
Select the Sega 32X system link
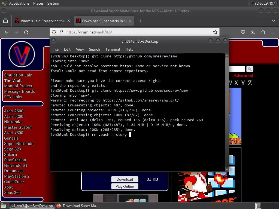click(x=13, y=149)
